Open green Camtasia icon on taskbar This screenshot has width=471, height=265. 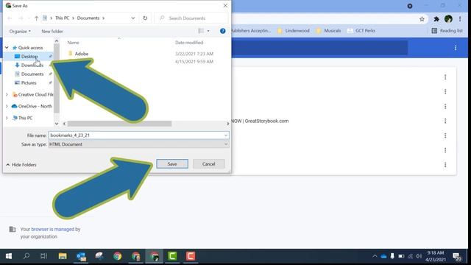tap(172, 256)
